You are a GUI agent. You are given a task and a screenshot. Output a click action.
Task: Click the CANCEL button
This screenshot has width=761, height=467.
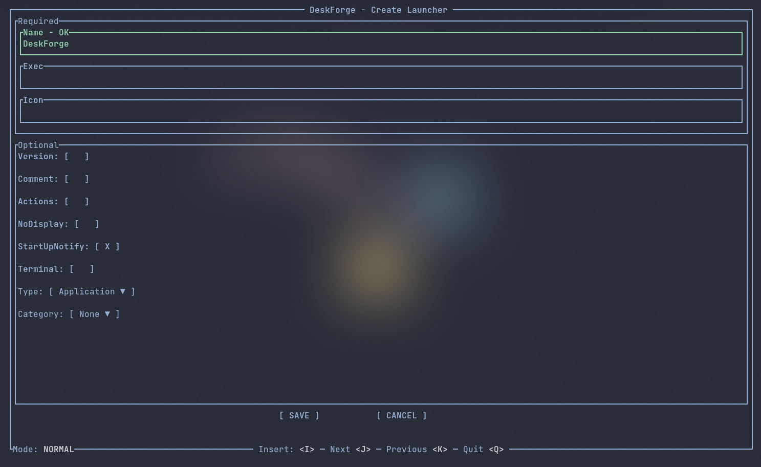pyautogui.click(x=402, y=416)
